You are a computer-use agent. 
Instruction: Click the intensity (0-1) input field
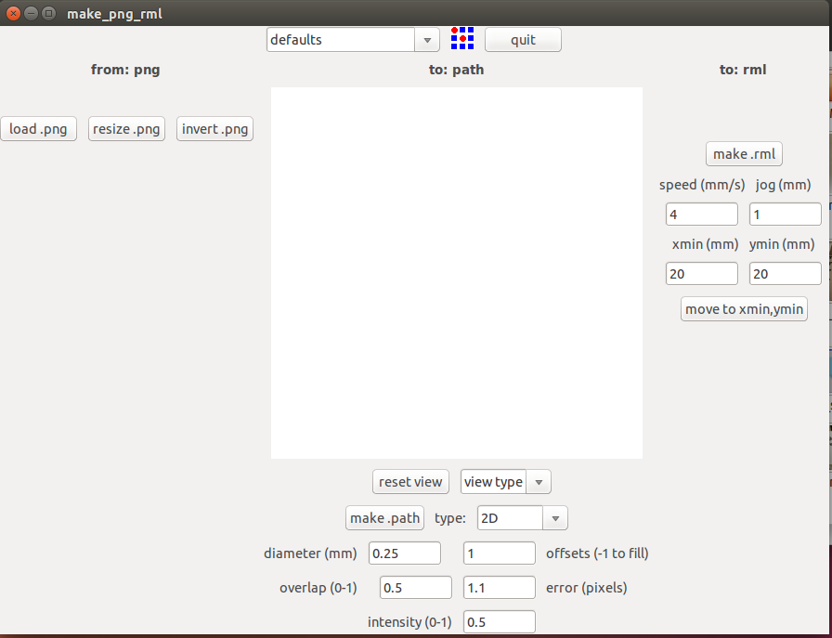pos(500,621)
